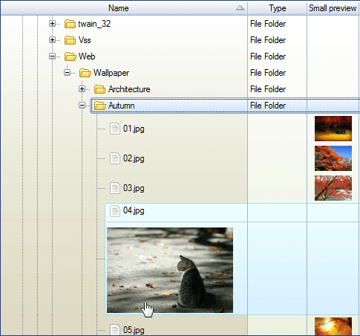Sort by the Name column header
The image size is (360, 336).
[x=124, y=8]
